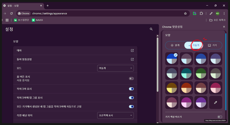
Task: Open the NAVER bookmark
Action: [x=37, y=20]
